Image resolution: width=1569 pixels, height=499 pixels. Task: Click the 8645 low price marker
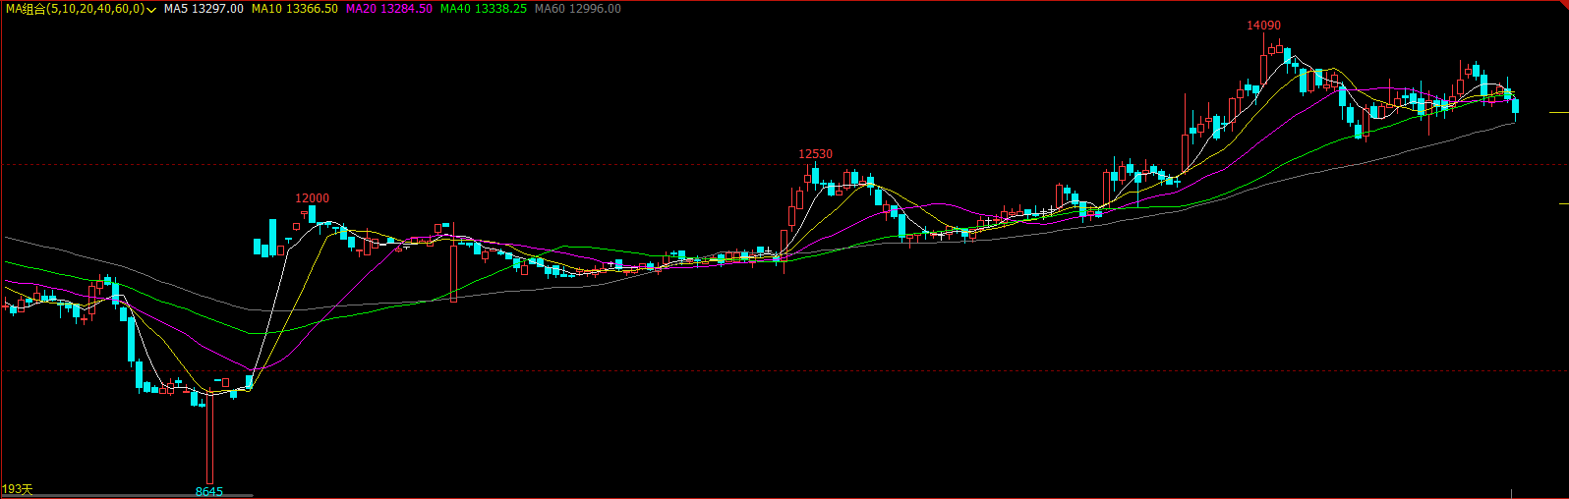coord(209,492)
